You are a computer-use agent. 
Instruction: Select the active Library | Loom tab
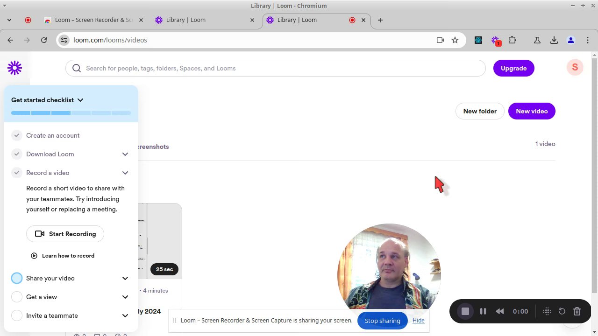point(317,20)
